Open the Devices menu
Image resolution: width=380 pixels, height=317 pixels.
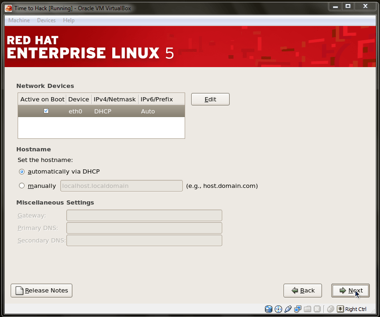pyautogui.click(x=46, y=20)
